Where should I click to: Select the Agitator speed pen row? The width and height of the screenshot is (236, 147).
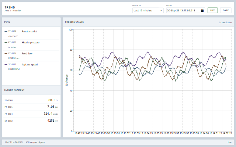tap(31, 67)
